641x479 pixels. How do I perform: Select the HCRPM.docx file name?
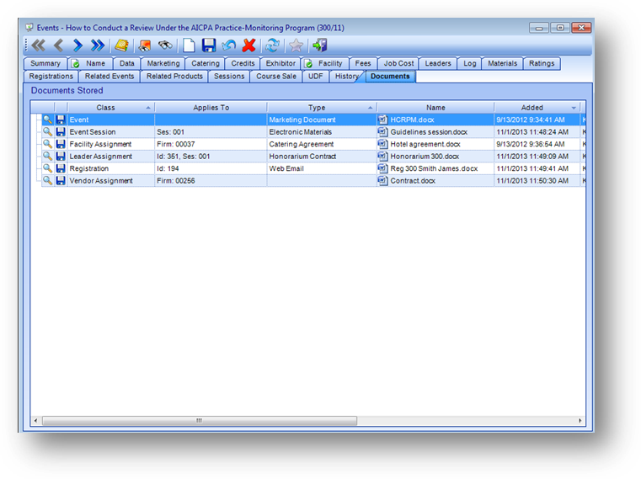(x=412, y=120)
